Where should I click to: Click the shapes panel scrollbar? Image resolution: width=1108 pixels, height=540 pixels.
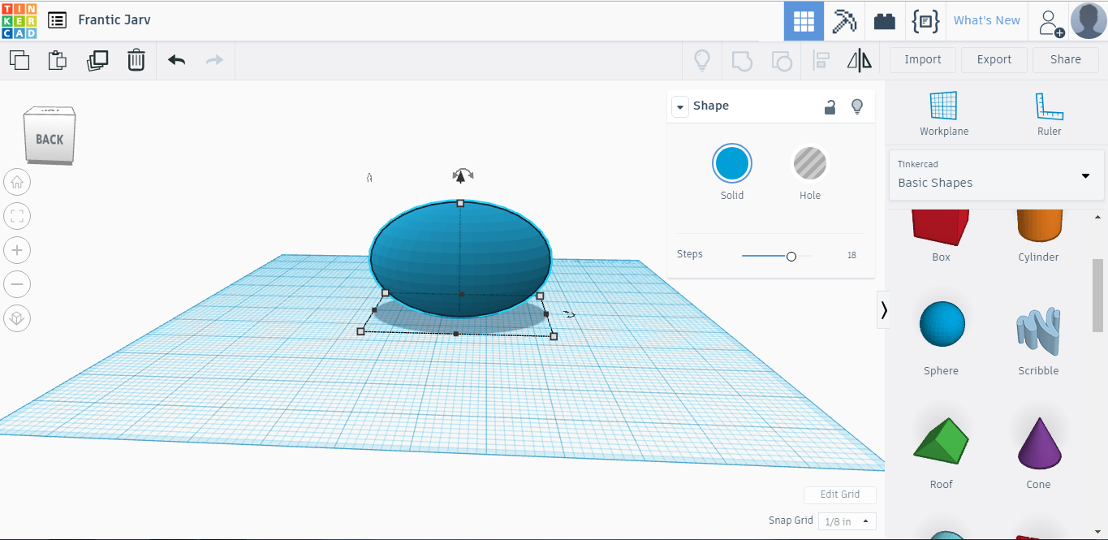pyautogui.click(x=1097, y=295)
